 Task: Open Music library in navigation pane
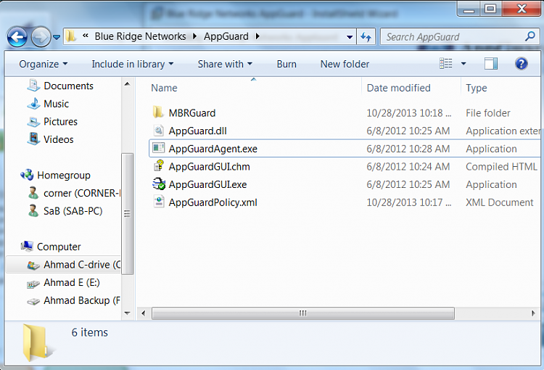(56, 104)
